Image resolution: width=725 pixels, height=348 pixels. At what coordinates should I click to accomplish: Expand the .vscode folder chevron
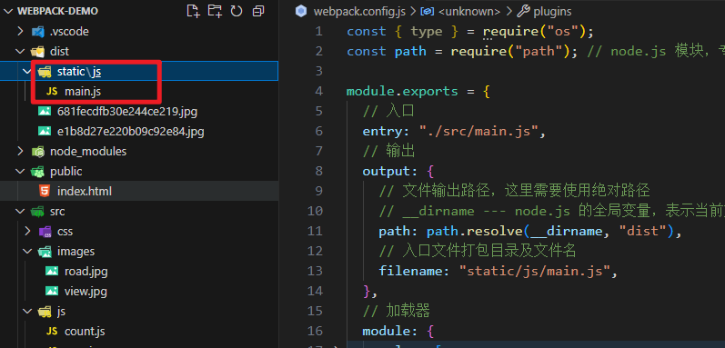pyautogui.click(x=20, y=32)
